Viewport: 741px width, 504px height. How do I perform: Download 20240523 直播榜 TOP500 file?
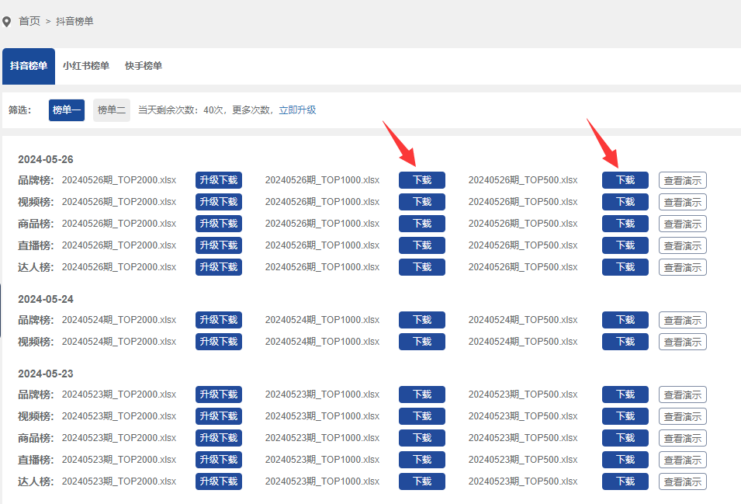(625, 460)
